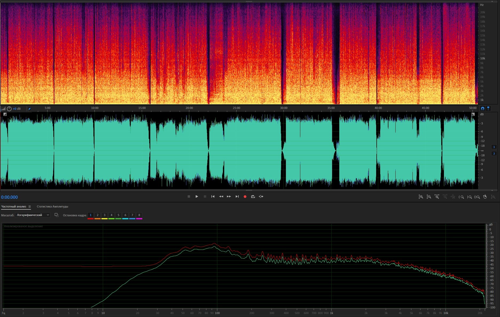The height and width of the screenshot is (317, 500).
Task: Toggle hold frame button 3
Action: (104, 215)
